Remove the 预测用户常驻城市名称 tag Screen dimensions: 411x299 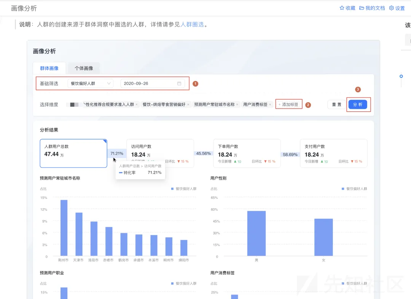coord(237,104)
